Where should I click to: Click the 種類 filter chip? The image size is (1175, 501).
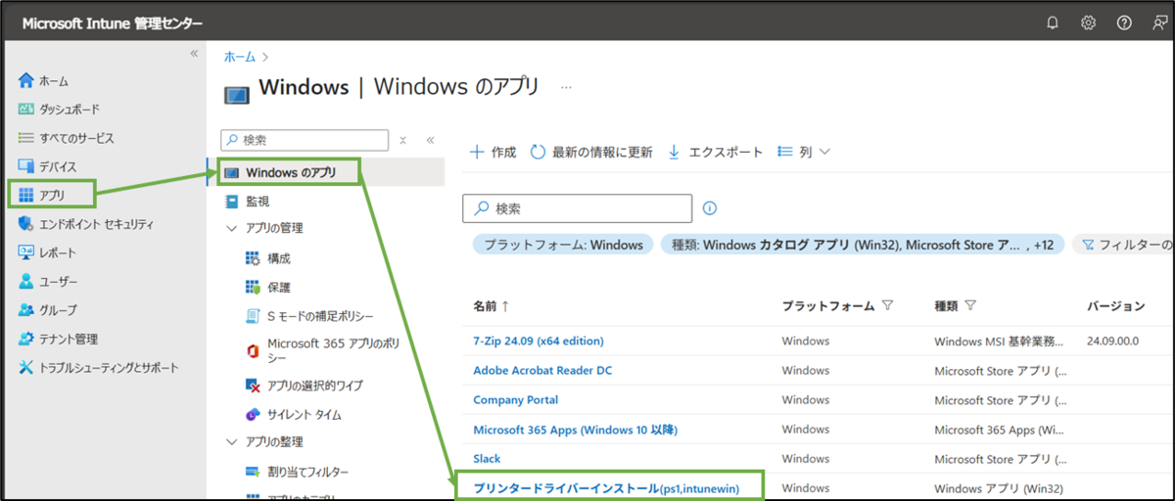pos(863,245)
